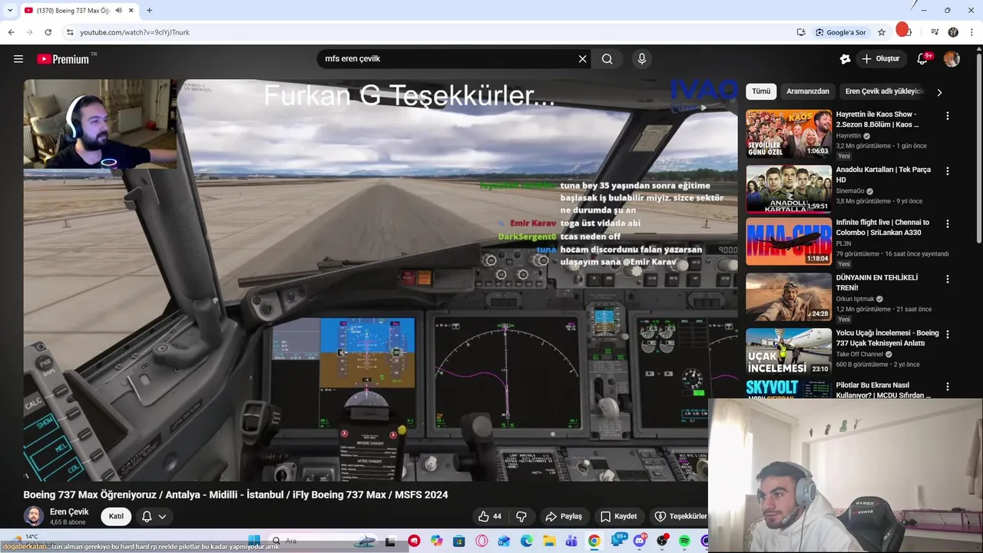Go back to previous page

(11, 32)
